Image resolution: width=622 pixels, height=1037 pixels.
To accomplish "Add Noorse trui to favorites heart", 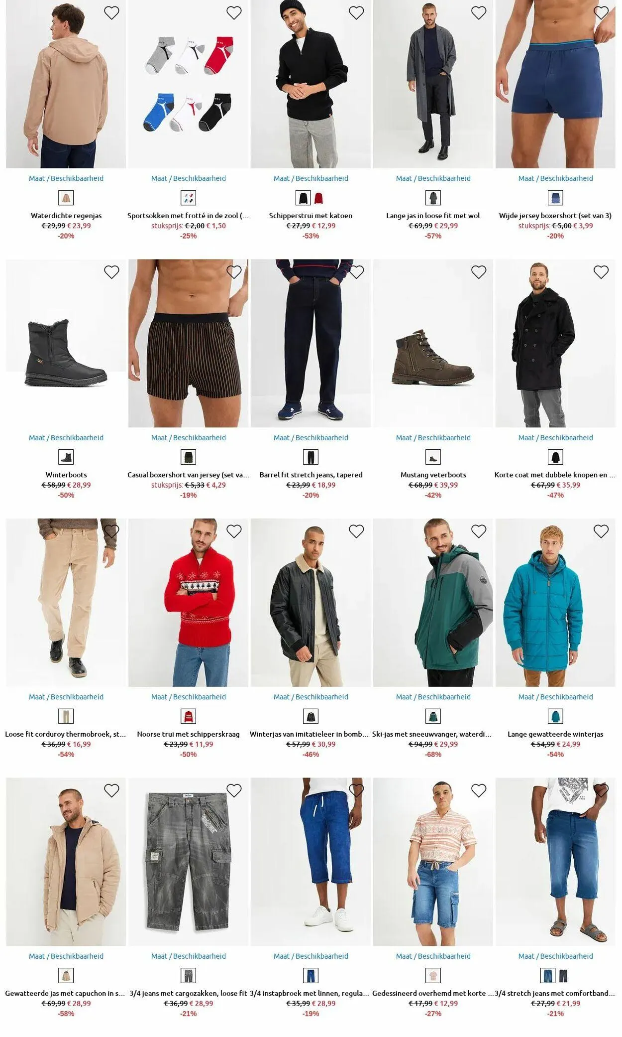I will [x=234, y=531].
